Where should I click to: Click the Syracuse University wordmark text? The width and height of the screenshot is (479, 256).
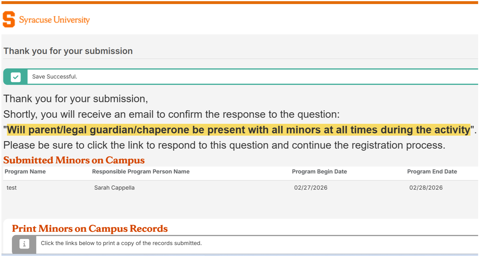(x=54, y=20)
